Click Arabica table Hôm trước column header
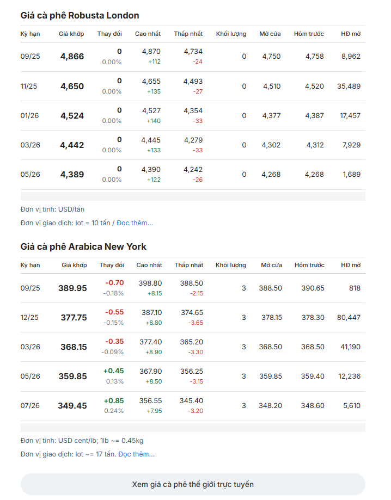This screenshot has width=391, height=500. point(309,265)
